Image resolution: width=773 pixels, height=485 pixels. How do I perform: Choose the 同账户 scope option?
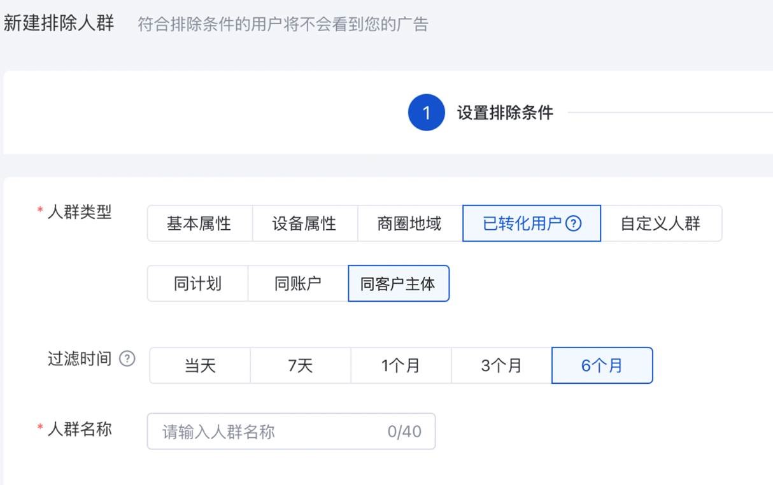point(298,284)
